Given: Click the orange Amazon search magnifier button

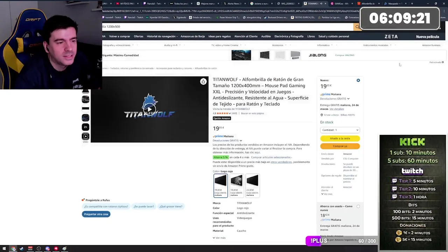Looking at the screenshot, I should (x=357, y=27).
